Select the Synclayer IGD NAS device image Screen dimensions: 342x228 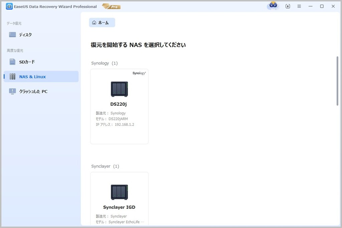click(119, 192)
